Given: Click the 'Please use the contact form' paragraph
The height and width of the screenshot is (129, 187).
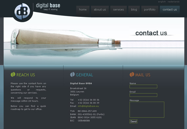Looking at the screenshot, I should (x=29, y=88).
